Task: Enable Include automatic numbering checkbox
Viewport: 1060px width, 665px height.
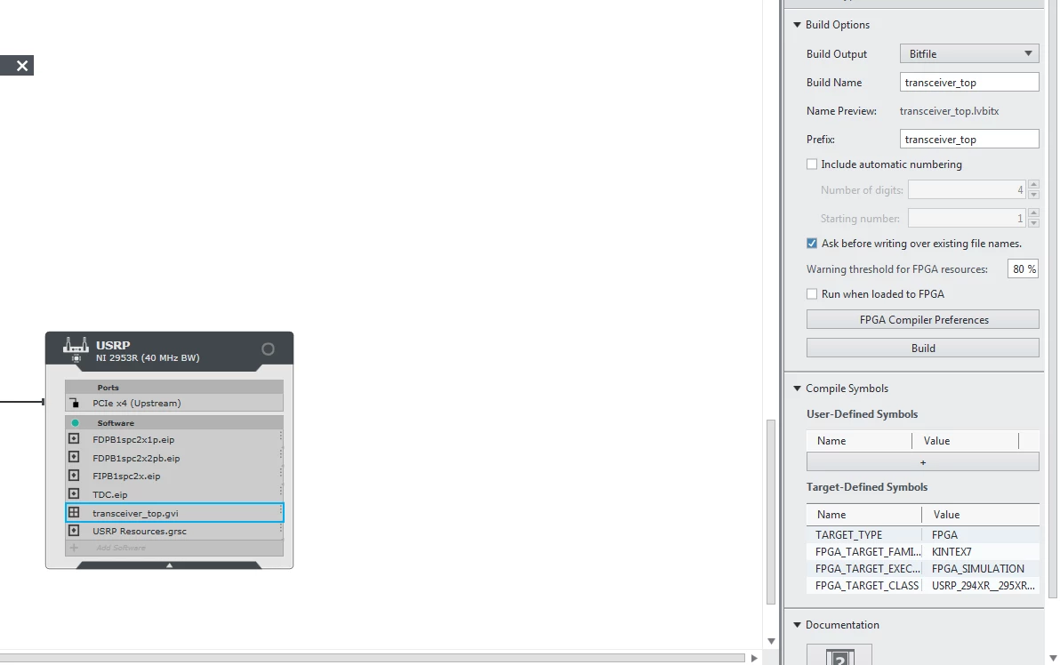Action: [812, 164]
